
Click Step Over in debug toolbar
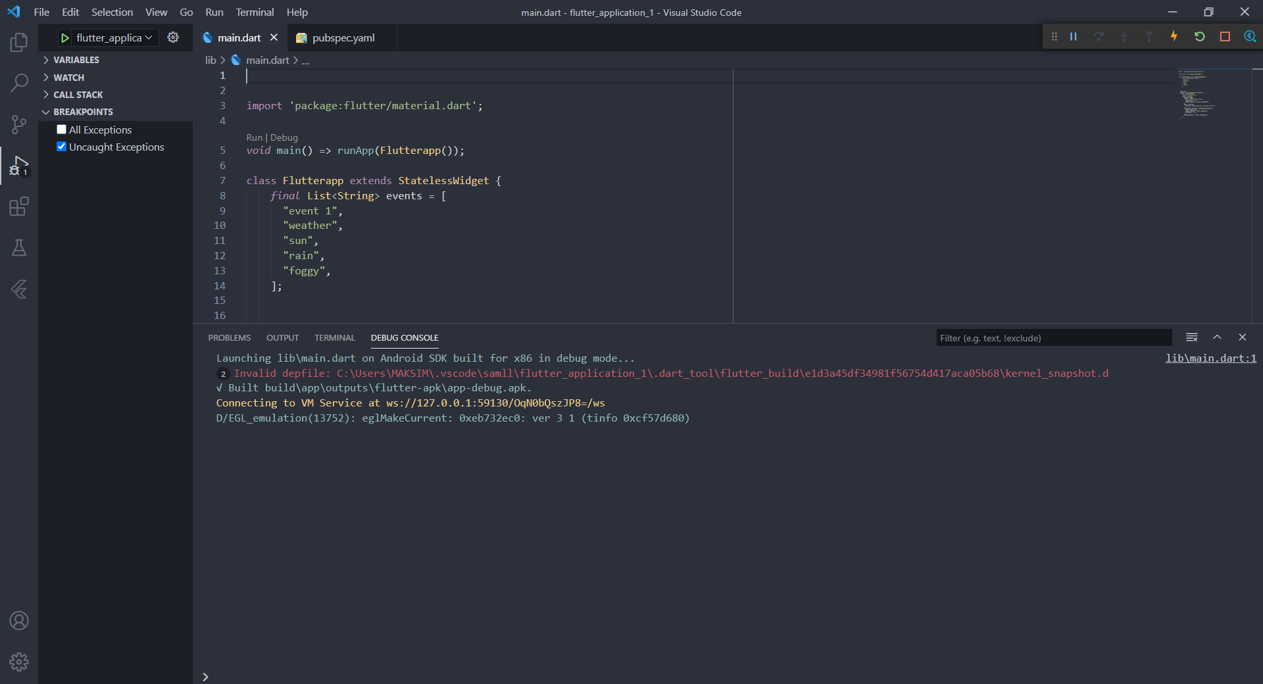click(1099, 37)
